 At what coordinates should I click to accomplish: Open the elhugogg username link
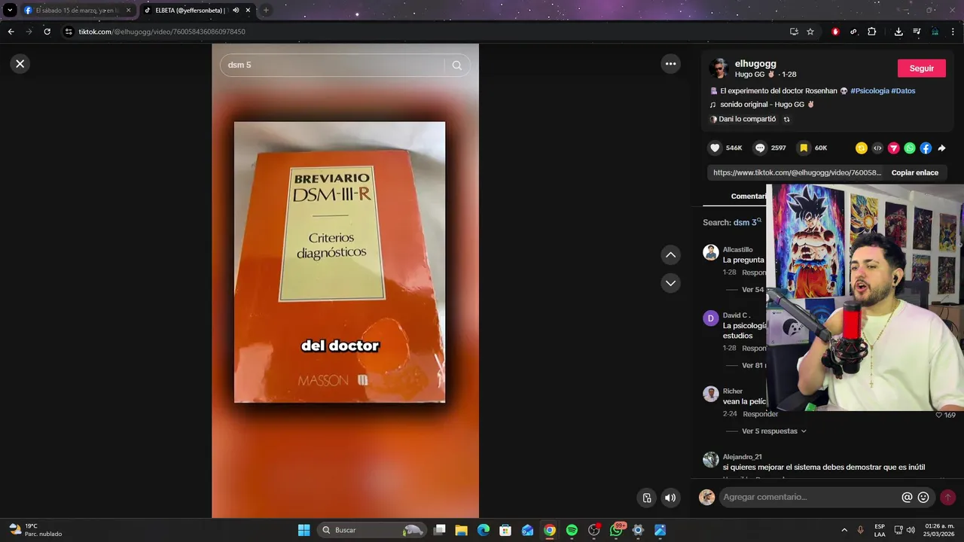click(755, 64)
